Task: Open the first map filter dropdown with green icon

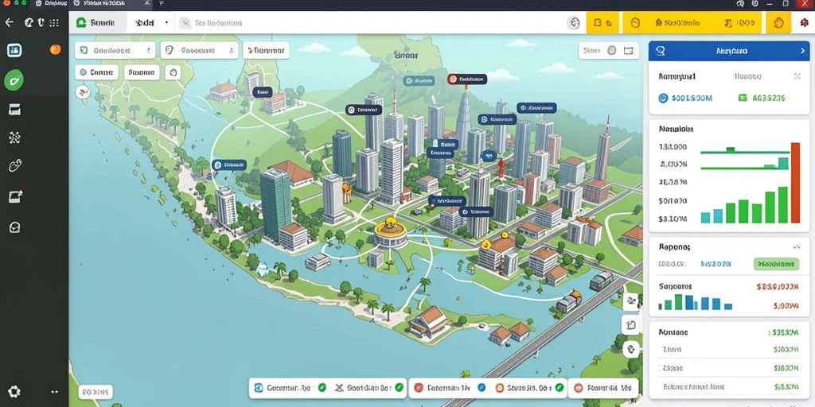Action: tap(115, 50)
